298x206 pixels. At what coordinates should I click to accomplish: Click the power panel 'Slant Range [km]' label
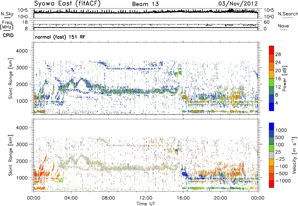tap(10, 78)
